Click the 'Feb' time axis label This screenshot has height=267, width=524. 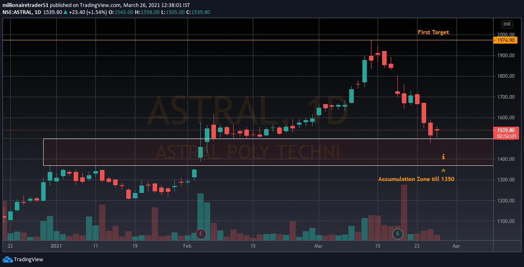point(187,246)
